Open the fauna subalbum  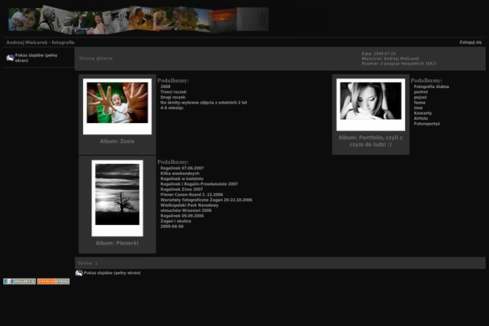(x=420, y=103)
